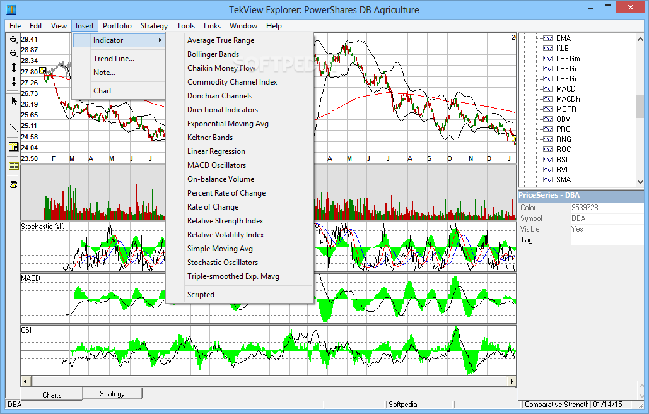Switch to the Charts tab
This screenshot has width=649, height=414.
(x=52, y=394)
